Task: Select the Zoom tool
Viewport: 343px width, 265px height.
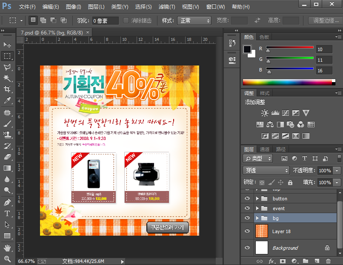Action: [x=7, y=259]
